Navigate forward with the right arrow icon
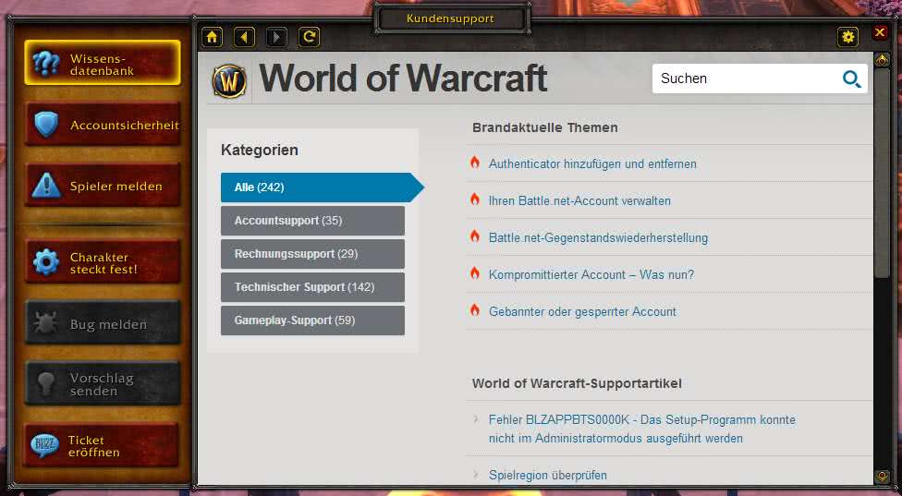Screen dimensions: 902x496 tap(276, 37)
